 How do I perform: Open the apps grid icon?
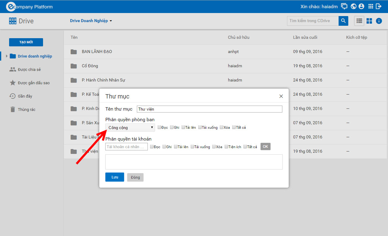pyautogui.click(x=370, y=6)
